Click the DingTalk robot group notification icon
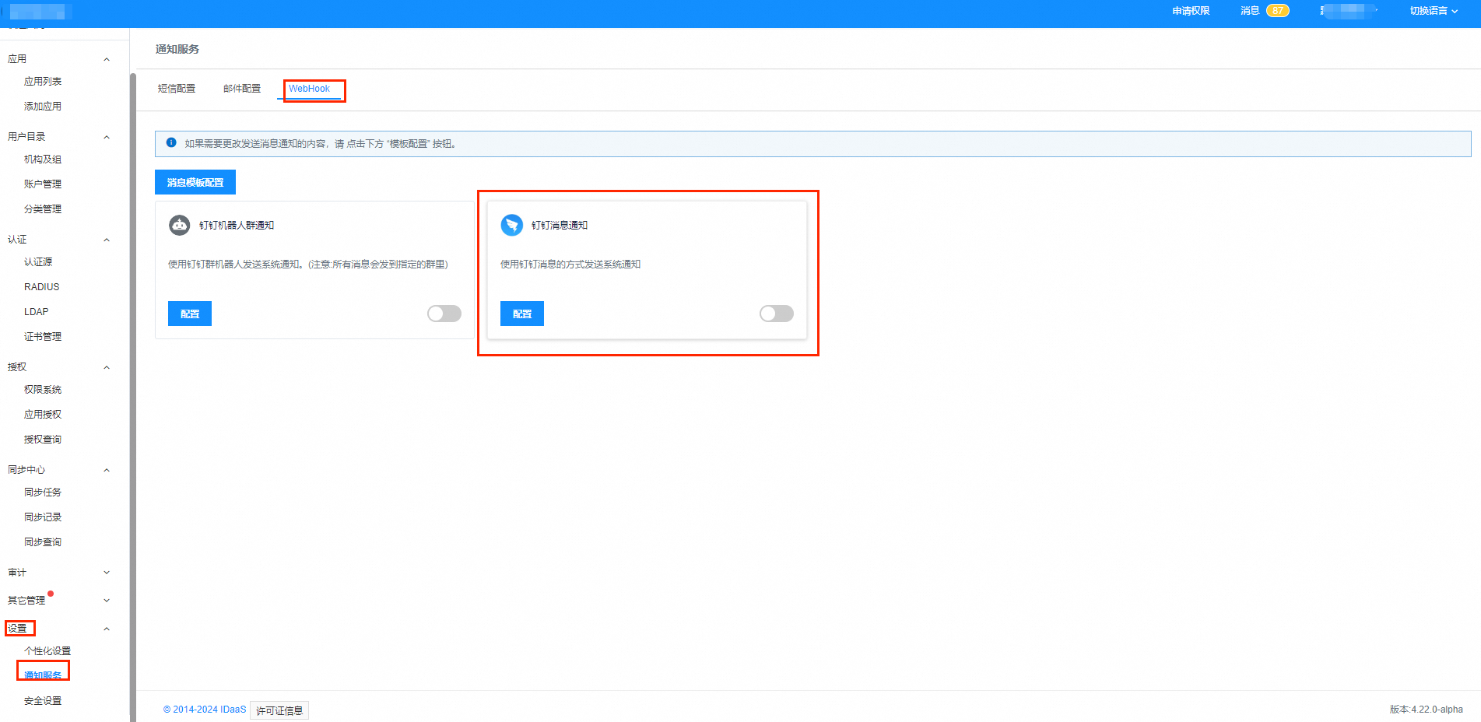Viewport: 1481px width, 722px height. coord(180,225)
